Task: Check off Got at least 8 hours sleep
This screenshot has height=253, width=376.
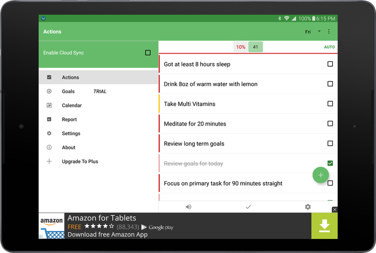Action: 330,64
